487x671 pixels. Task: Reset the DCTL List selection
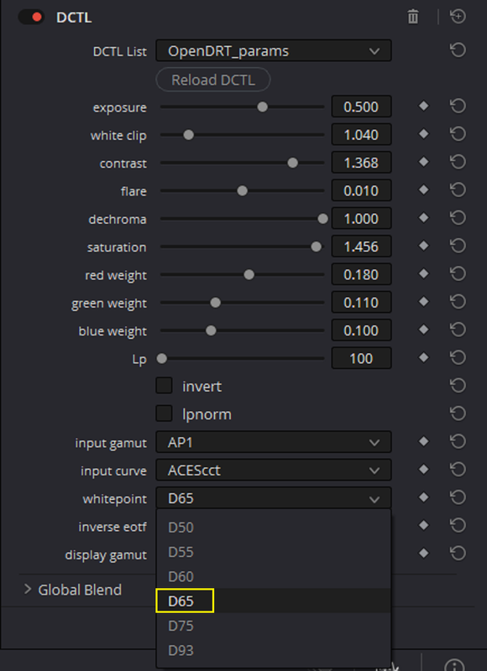[458, 50]
